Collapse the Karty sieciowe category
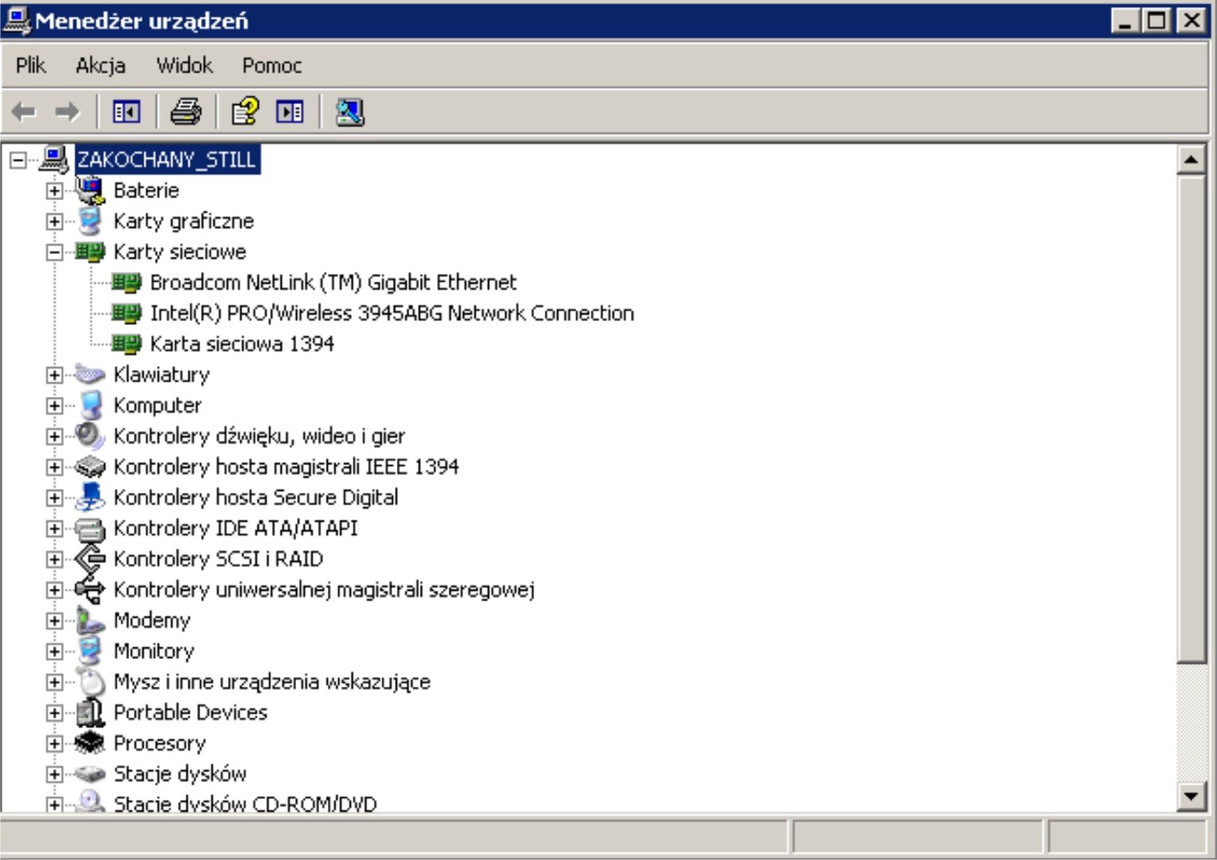1217x860 pixels. point(55,252)
